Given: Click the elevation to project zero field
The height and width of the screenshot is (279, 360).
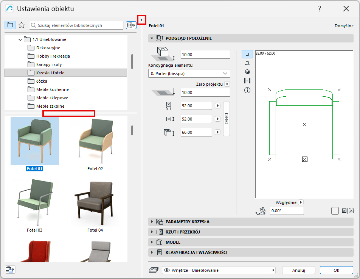Looking at the screenshot, I should point(205,92).
